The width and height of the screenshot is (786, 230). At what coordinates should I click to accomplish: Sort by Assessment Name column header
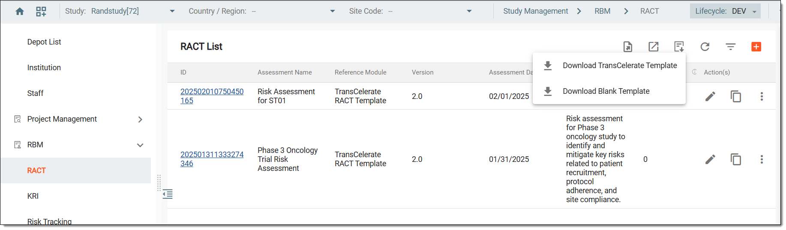tap(285, 72)
